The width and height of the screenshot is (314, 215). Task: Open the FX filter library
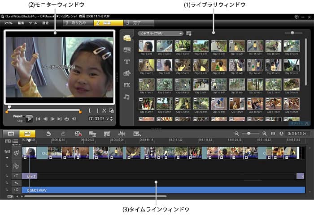127,85
